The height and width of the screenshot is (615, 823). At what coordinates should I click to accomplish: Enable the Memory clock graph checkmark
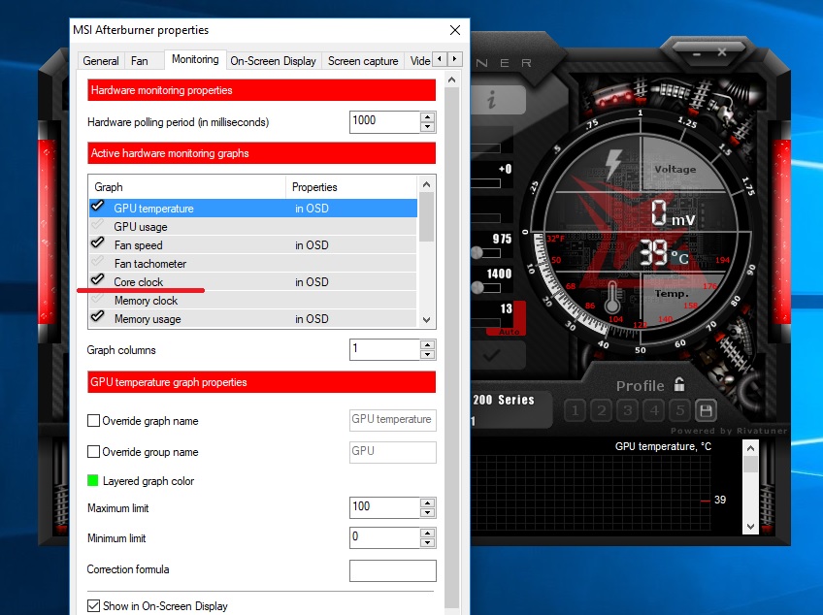point(98,299)
